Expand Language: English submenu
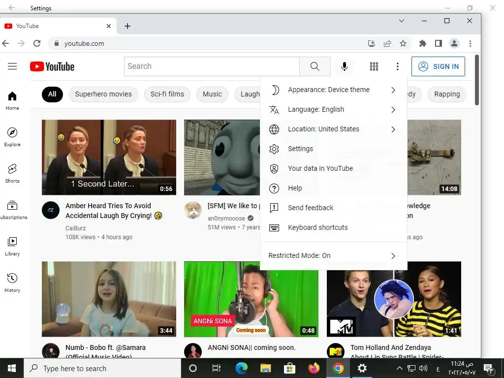 click(x=334, y=110)
